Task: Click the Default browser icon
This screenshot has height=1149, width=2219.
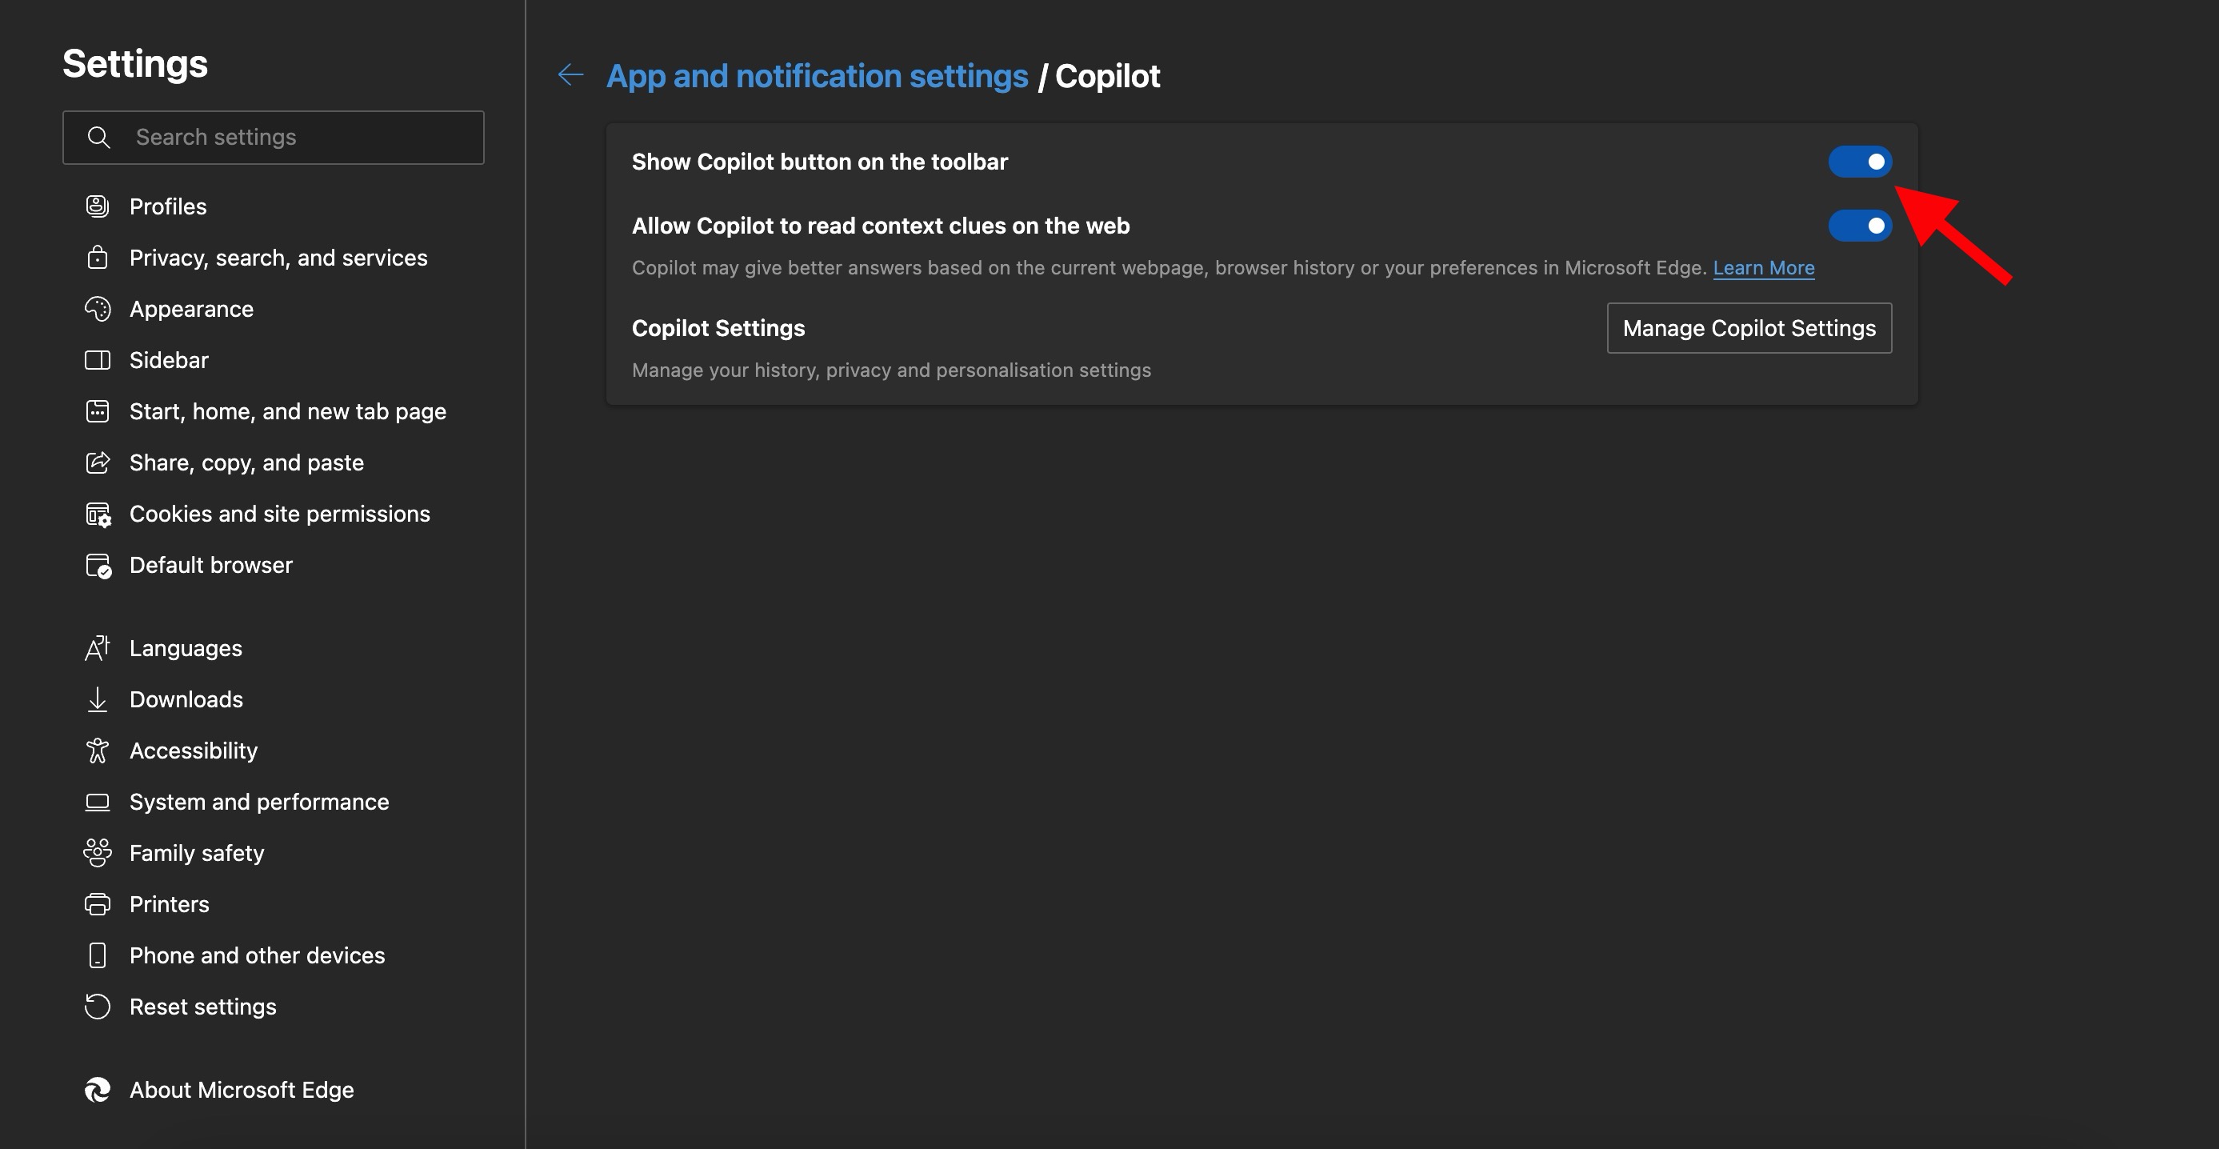Action: pos(98,565)
